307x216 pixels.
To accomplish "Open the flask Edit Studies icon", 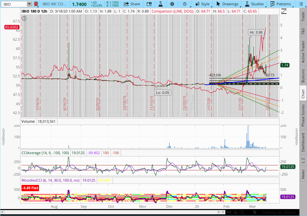I will tap(161, 4).
